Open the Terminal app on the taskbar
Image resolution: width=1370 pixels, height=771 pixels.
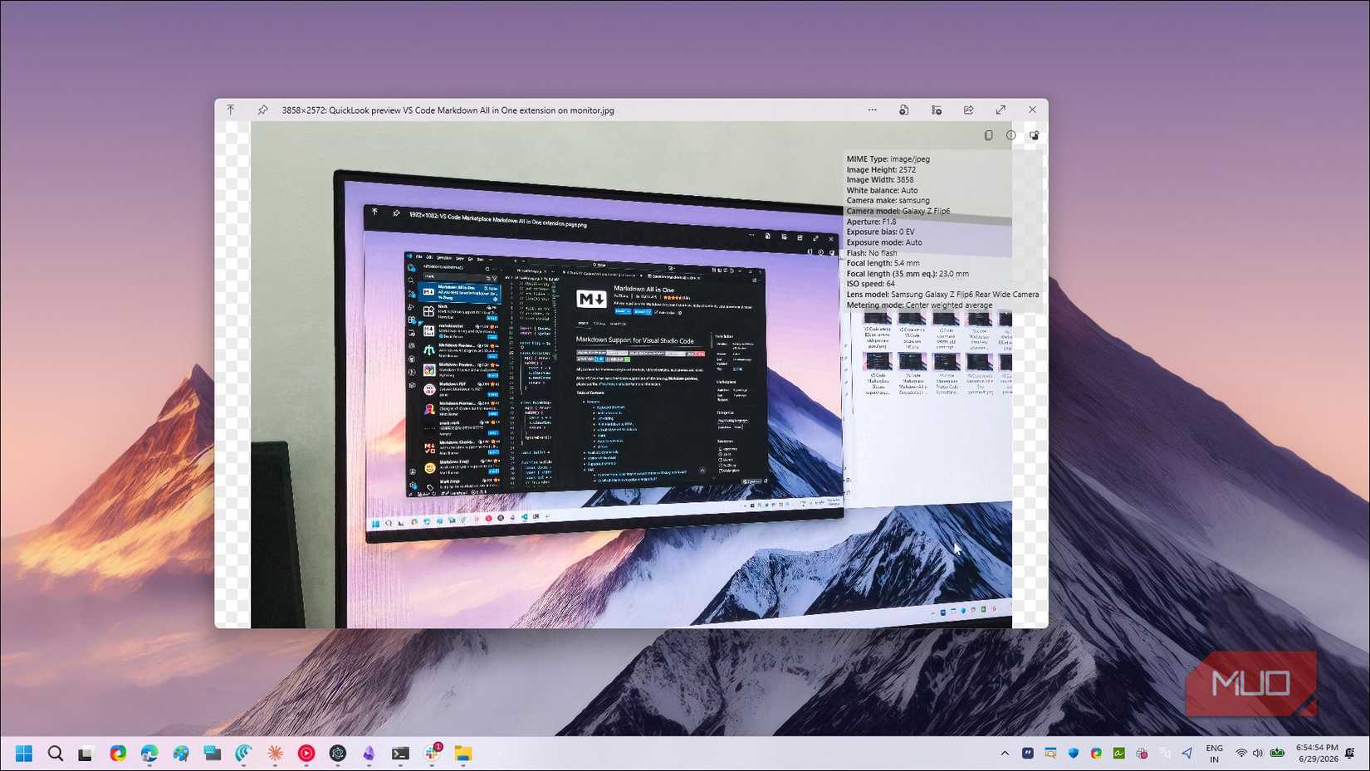click(400, 754)
